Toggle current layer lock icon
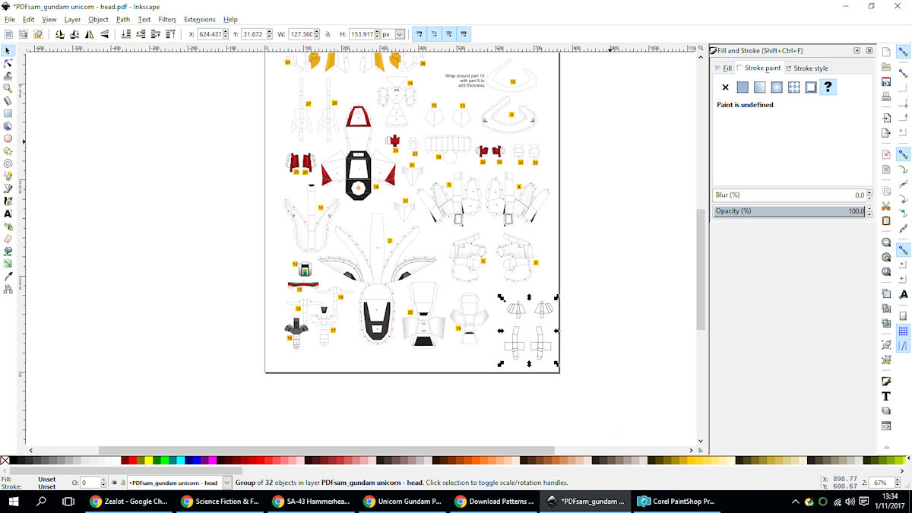Screen dimensions: 912x513 (122, 483)
